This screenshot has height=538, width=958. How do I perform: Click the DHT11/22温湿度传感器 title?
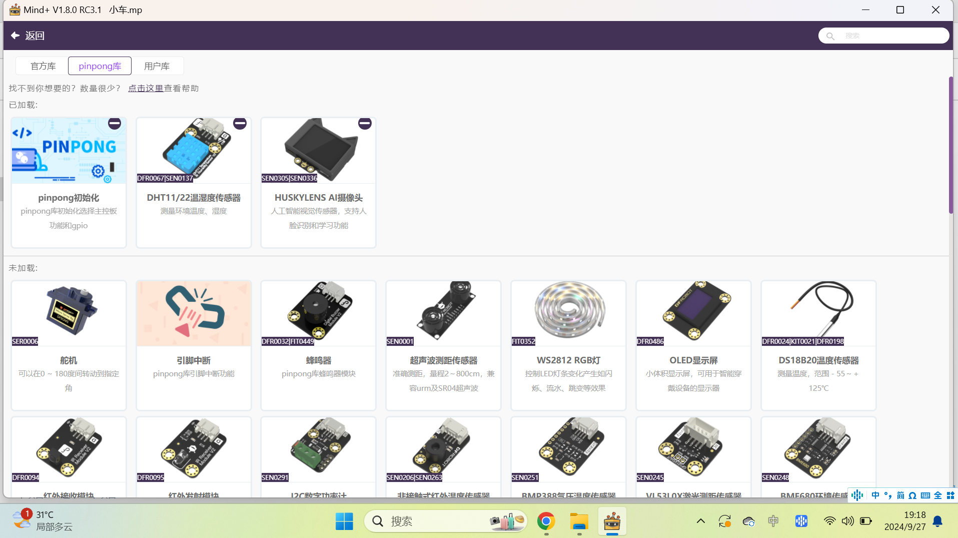point(194,198)
